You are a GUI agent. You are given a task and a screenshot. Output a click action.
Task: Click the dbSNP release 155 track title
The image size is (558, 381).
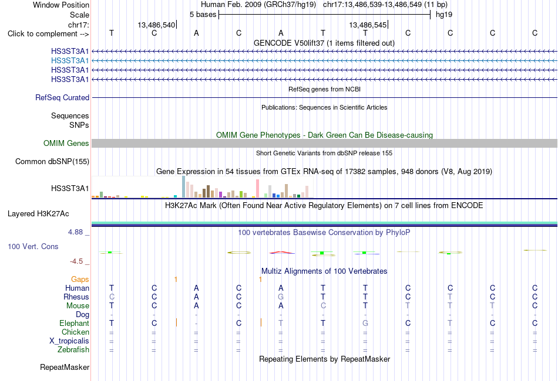(x=324, y=154)
